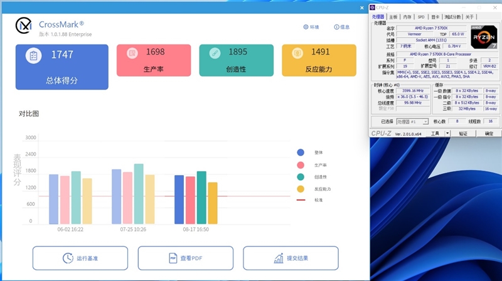Expand the arrow beside 工具 in CPU-Z
The height and width of the screenshot is (281, 502).
[x=447, y=134]
